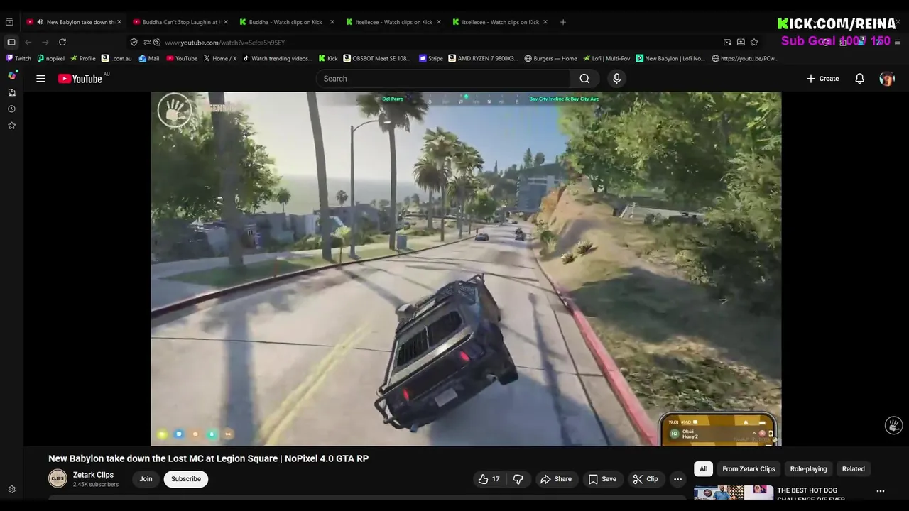
Task: Click the Subscribe button
Action: (186, 479)
